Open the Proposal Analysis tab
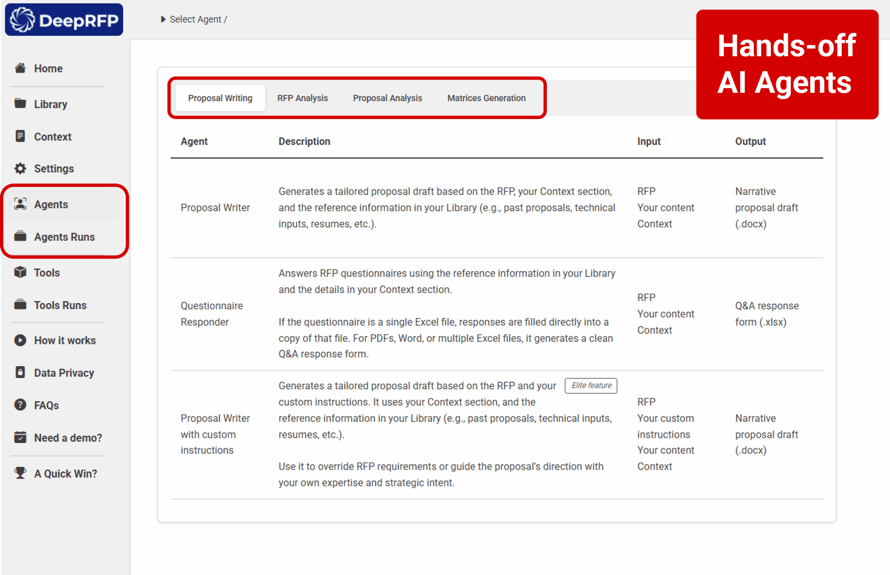 click(x=387, y=98)
